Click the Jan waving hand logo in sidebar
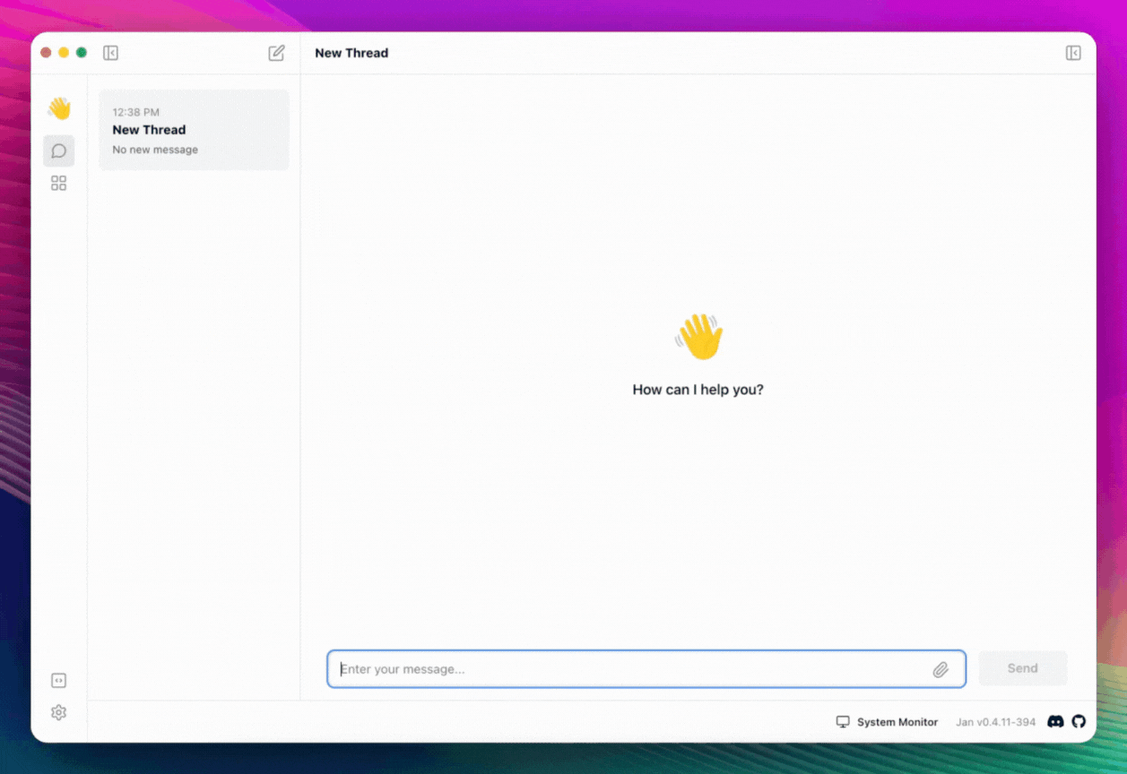The width and height of the screenshot is (1127, 774). (59, 109)
